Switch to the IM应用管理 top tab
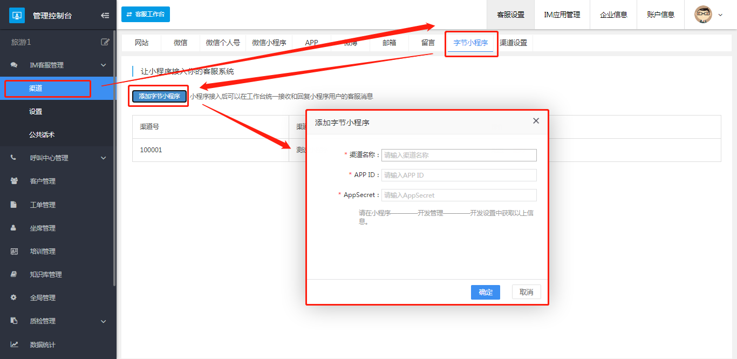The height and width of the screenshot is (359, 737). pyautogui.click(x=562, y=15)
